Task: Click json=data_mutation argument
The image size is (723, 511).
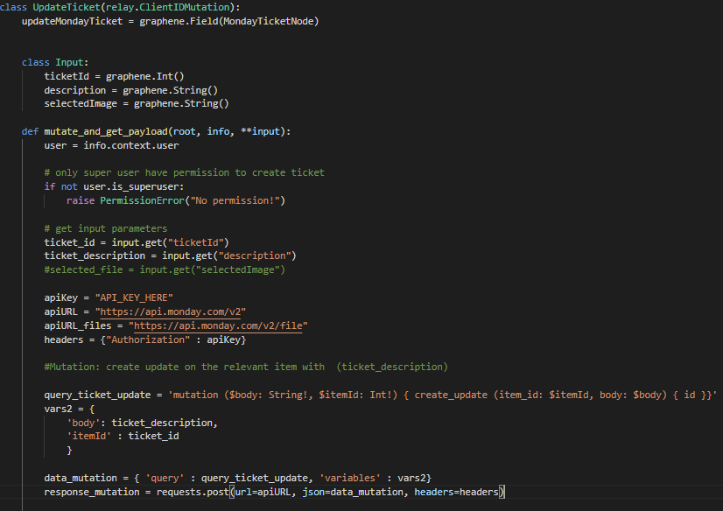Action: pyautogui.click(x=352, y=492)
